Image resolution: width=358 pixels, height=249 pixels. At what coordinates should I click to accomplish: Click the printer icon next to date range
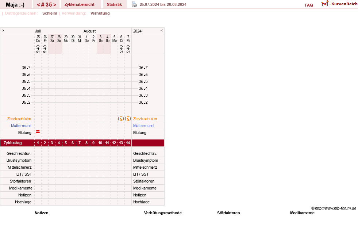pyautogui.click(x=134, y=5)
